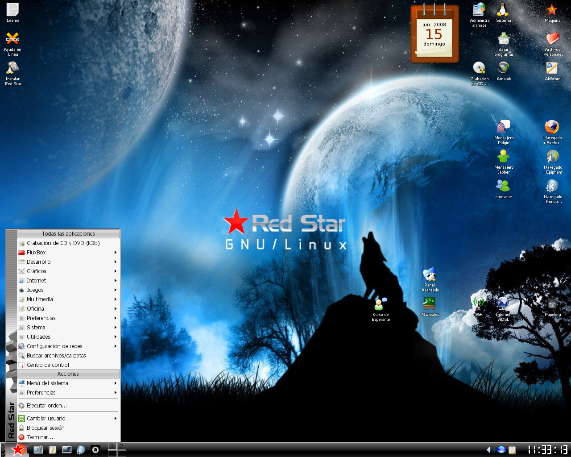Launch the Instalar Red Star installer

12,73
